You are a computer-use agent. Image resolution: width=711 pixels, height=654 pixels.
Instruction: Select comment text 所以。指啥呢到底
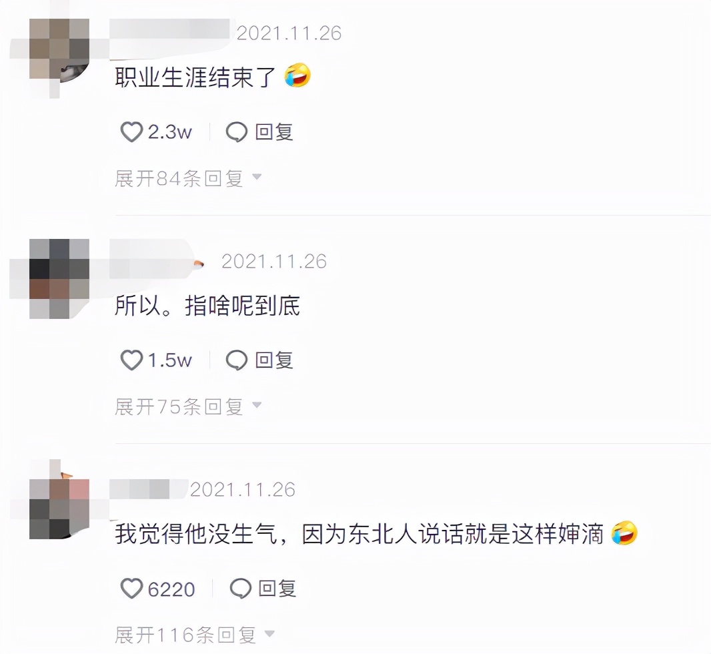coord(207,305)
